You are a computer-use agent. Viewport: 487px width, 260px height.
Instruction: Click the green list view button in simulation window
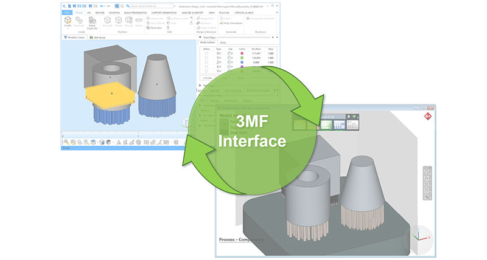tap(326, 125)
